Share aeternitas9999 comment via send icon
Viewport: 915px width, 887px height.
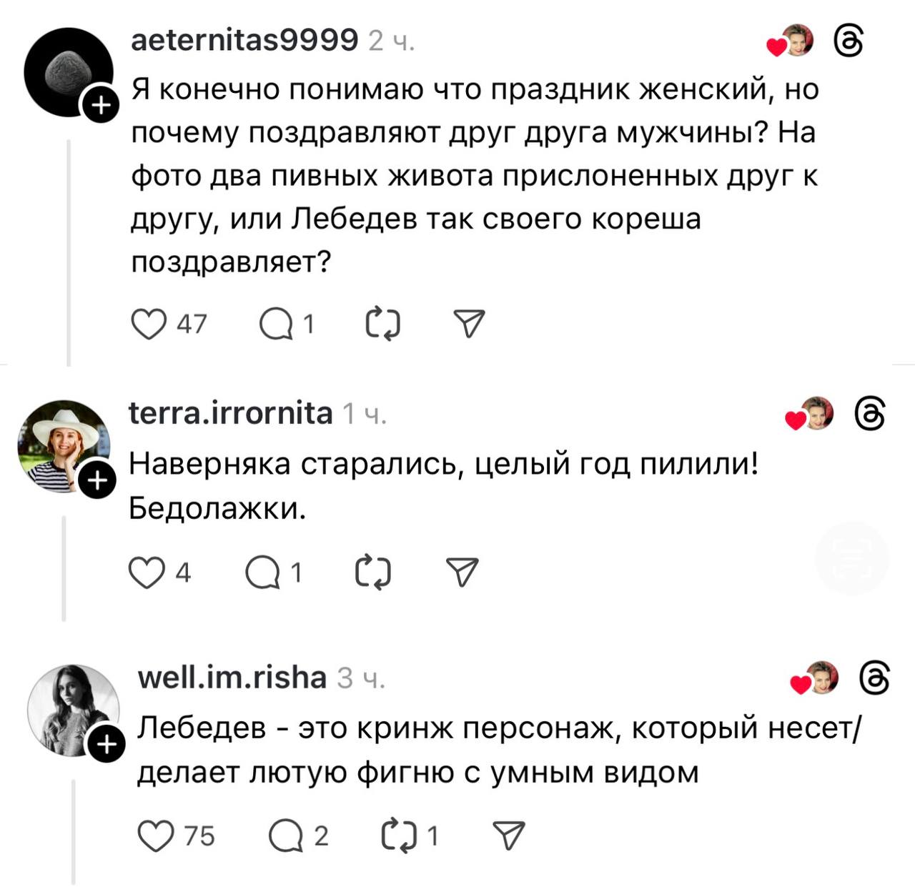(x=470, y=324)
